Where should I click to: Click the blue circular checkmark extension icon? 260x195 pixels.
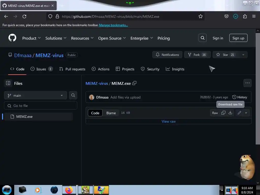tap(235, 16)
